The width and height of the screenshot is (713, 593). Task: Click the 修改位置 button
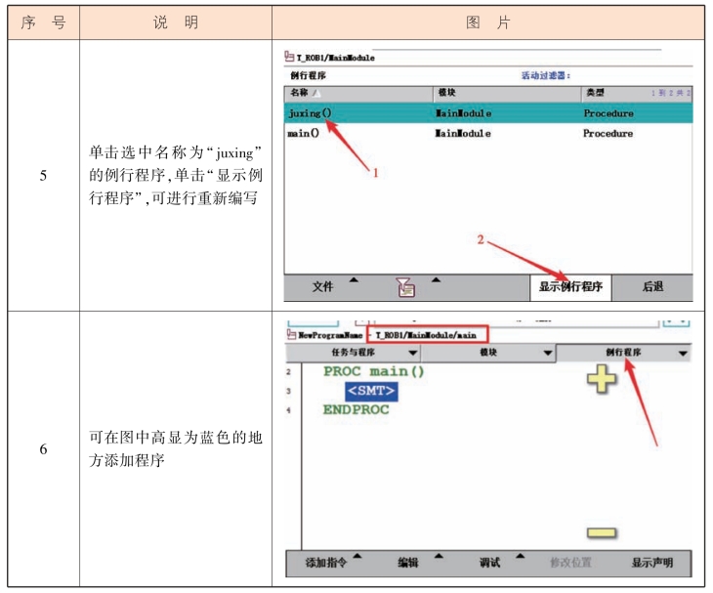[570, 563]
